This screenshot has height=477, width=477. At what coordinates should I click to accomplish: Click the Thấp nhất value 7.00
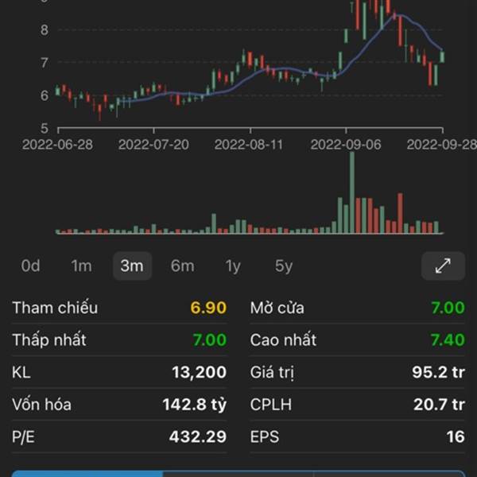(x=210, y=339)
